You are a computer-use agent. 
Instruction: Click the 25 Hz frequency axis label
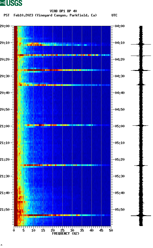tap(62, 230)
